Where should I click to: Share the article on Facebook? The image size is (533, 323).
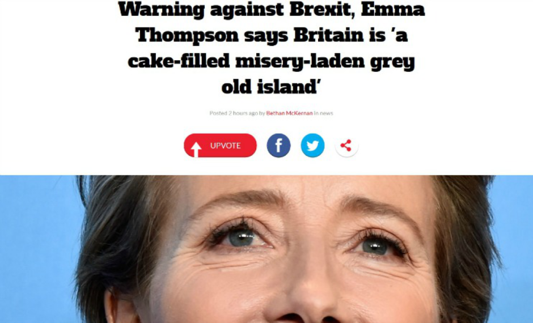coord(278,146)
